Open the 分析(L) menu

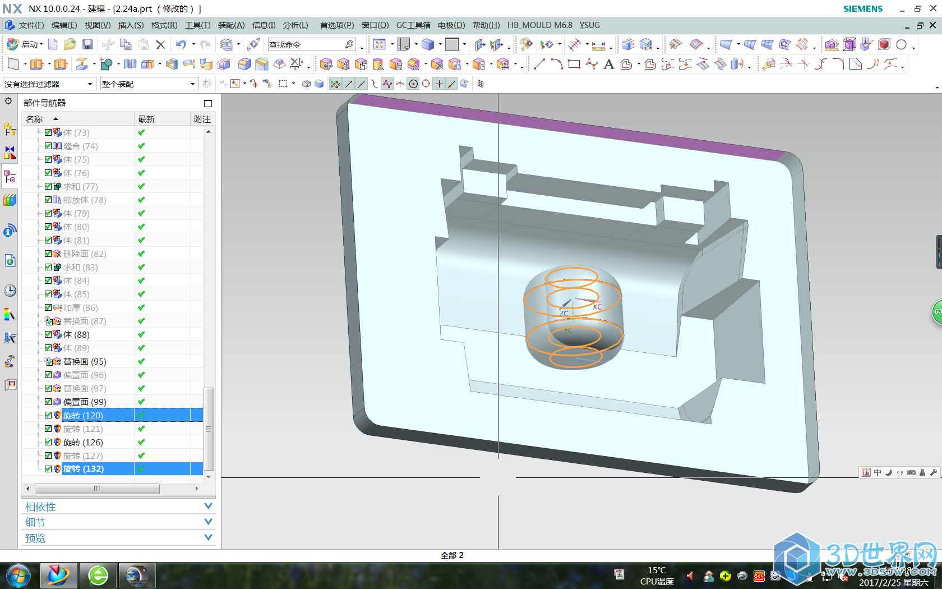pyautogui.click(x=295, y=25)
